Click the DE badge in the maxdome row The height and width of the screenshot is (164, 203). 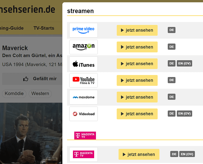172,97
